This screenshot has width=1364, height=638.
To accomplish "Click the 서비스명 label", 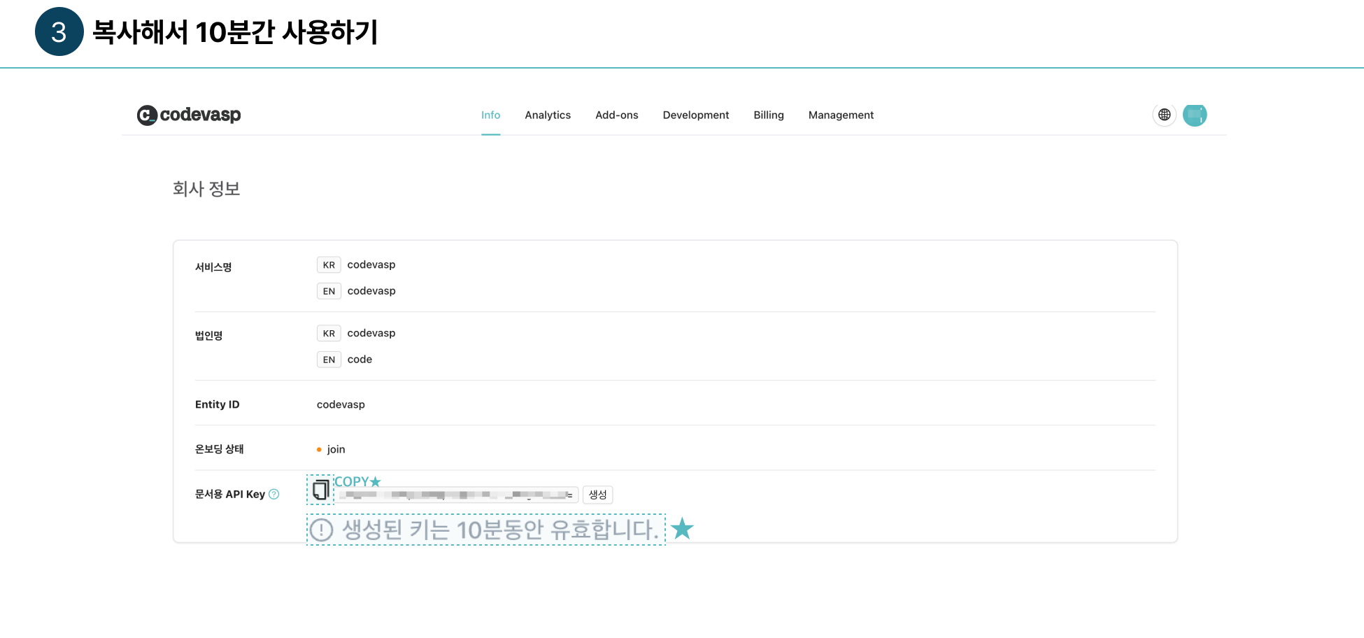I will (213, 267).
